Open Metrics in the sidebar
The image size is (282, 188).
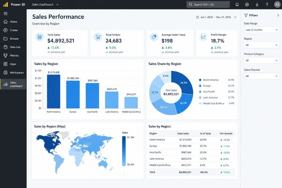coord(13,56)
